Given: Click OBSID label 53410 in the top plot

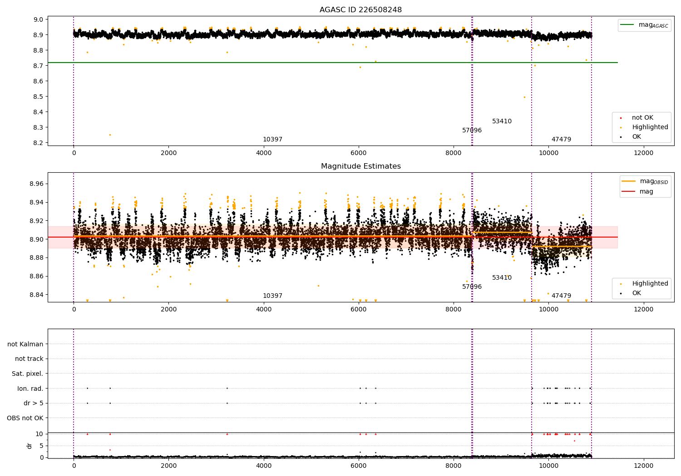Looking at the screenshot, I should point(502,121).
